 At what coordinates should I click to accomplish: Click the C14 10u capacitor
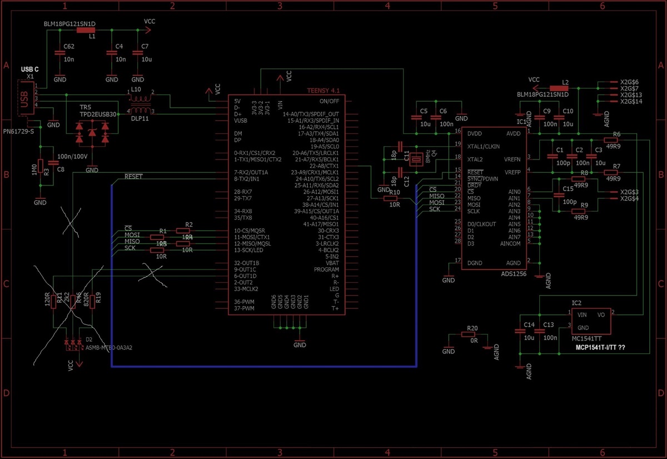tap(520, 331)
